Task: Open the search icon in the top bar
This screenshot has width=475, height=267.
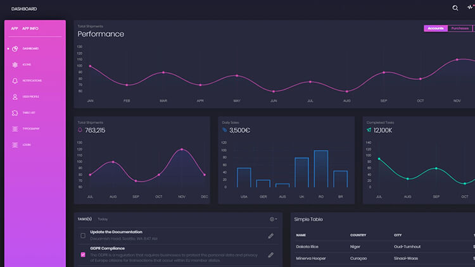Action: coord(455,8)
